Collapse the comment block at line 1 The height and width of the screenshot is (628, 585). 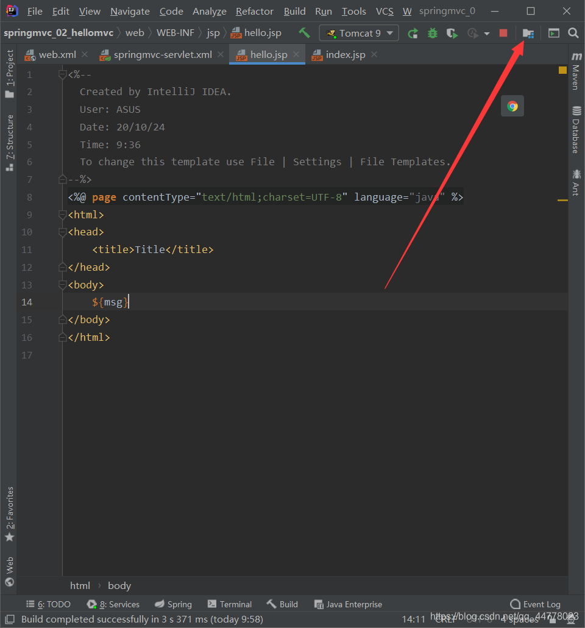pyautogui.click(x=62, y=74)
